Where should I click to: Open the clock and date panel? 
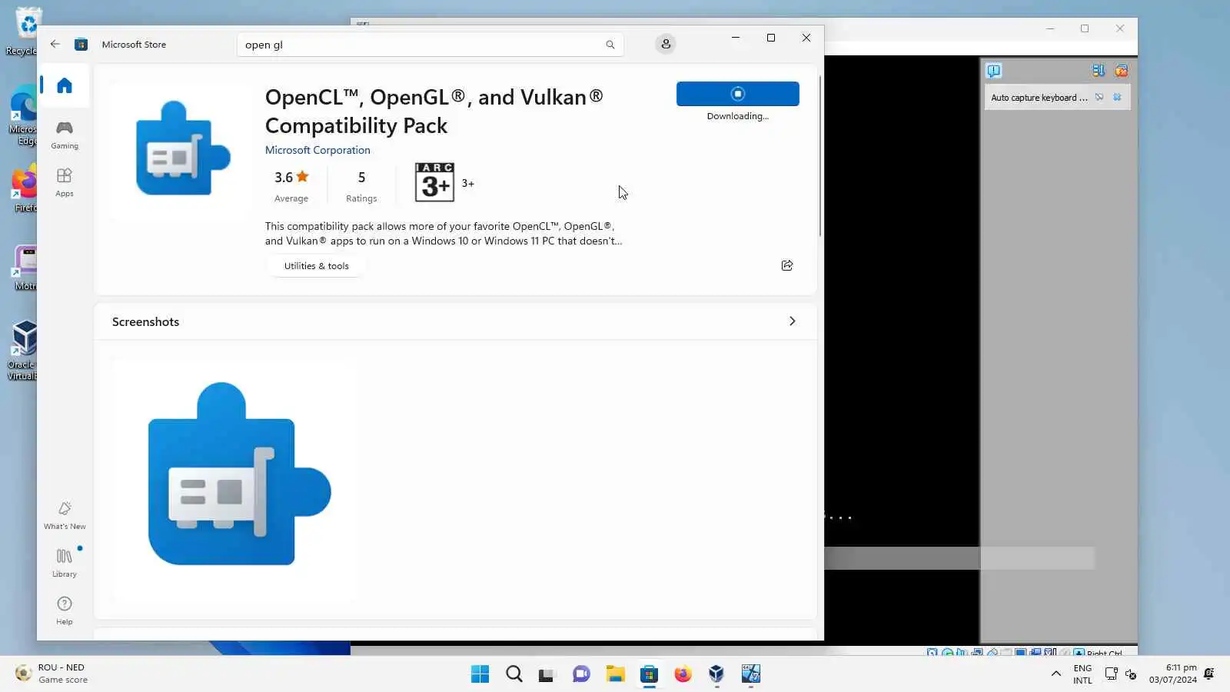pyautogui.click(x=1173, y=674)
